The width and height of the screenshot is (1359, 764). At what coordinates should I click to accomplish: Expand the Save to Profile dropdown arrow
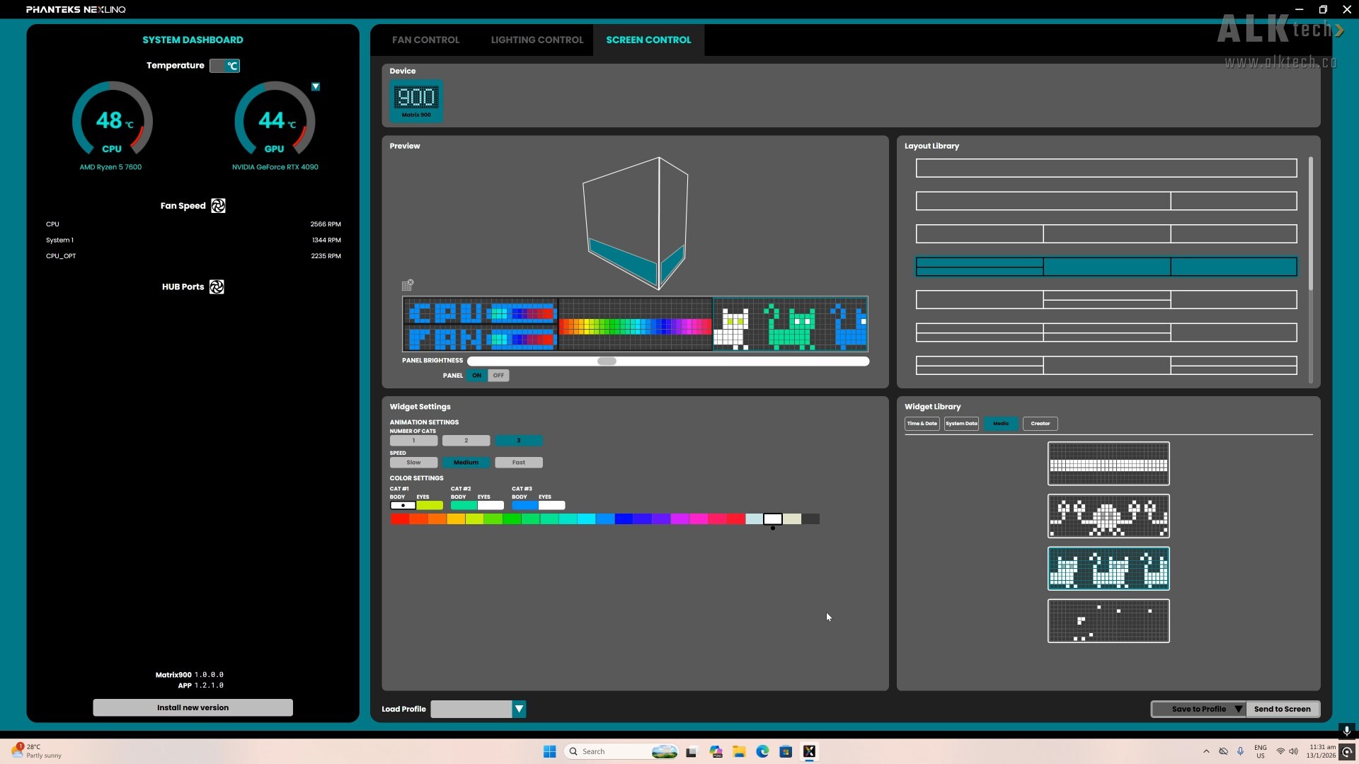pyautogui.click(x=1238, y=709)
